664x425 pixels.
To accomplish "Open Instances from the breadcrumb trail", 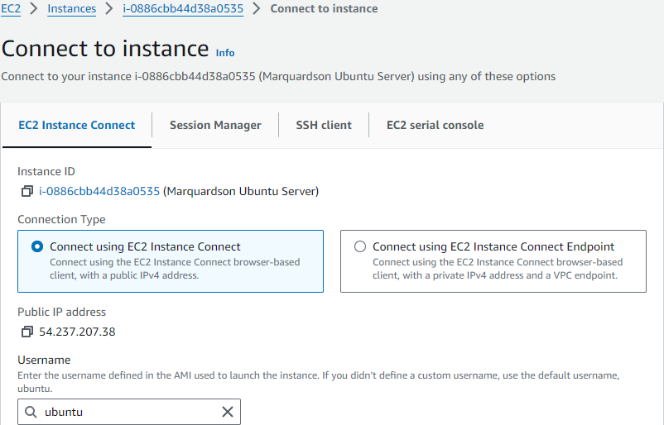I will 71,8.
